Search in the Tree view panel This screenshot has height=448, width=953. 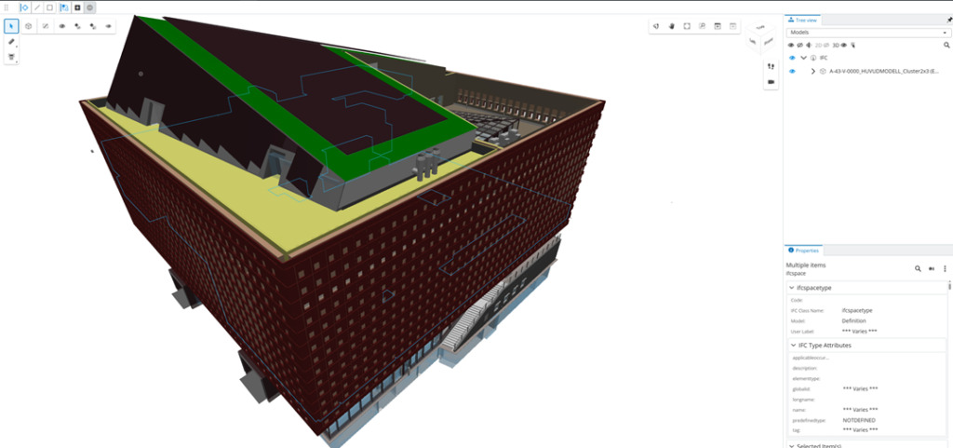[946, 45]
